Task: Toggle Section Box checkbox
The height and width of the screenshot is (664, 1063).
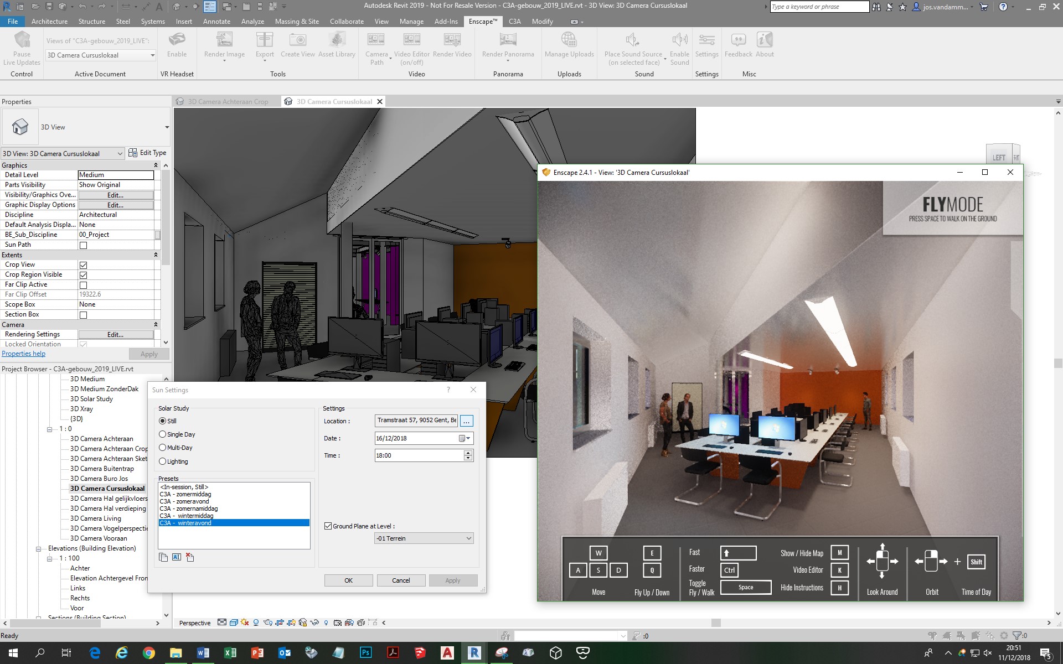Action: point(83,315)
